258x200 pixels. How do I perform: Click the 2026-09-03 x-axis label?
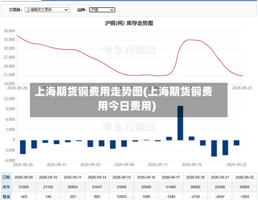[90, 165]
